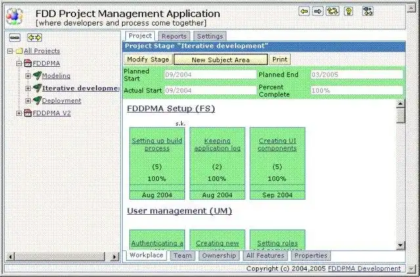Viewport: 420px width, 277px height.
Task: Open Setting roles feature card link
Action: point(277,244)
